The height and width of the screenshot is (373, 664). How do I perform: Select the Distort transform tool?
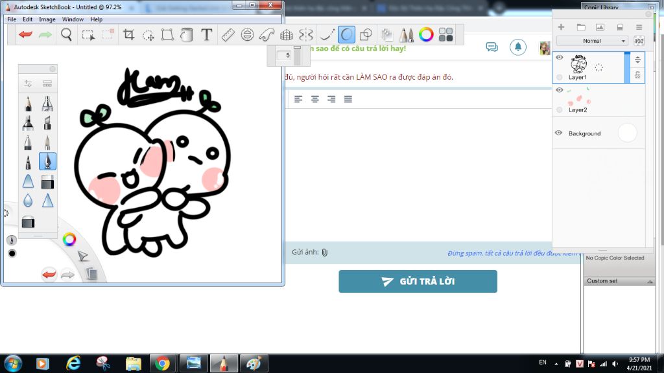tap(167, 35)
